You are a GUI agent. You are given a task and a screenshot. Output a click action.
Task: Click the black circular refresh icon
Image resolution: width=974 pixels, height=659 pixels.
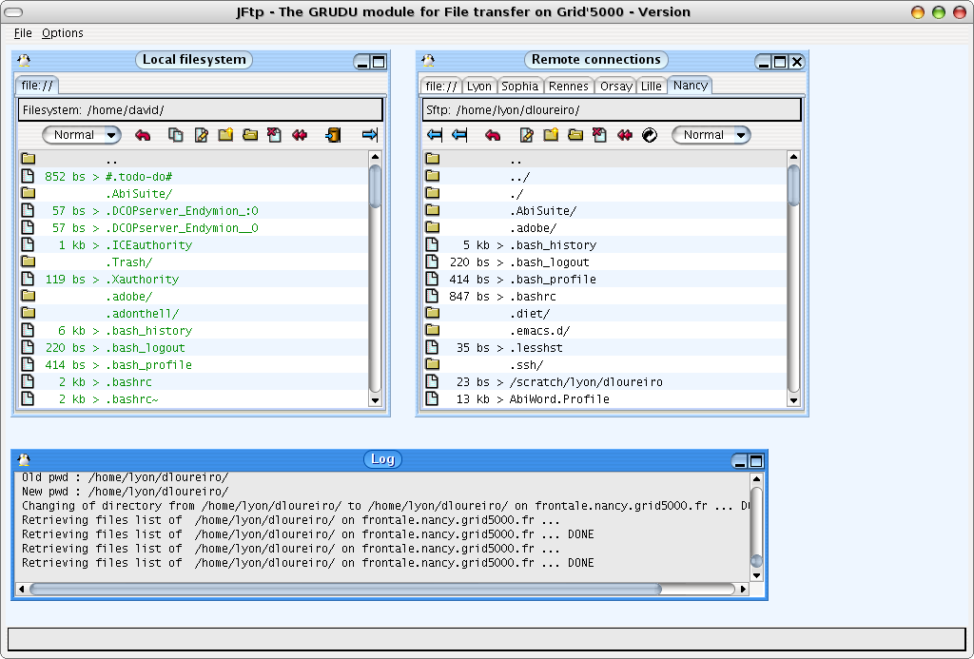[x=650, y=135]
